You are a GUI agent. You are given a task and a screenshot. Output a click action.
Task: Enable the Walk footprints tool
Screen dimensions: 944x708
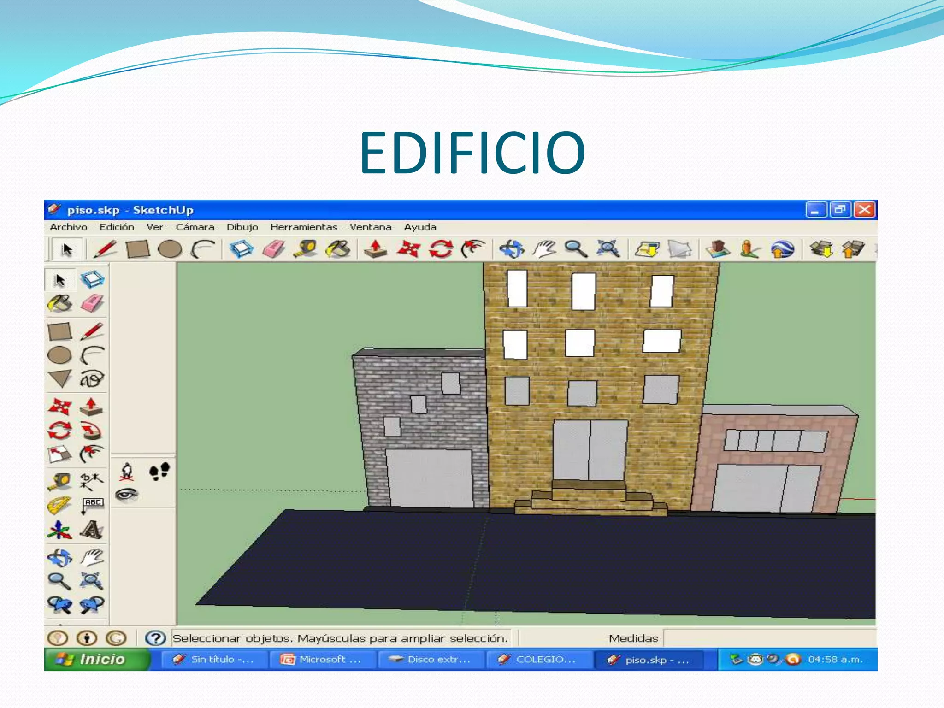160,472
